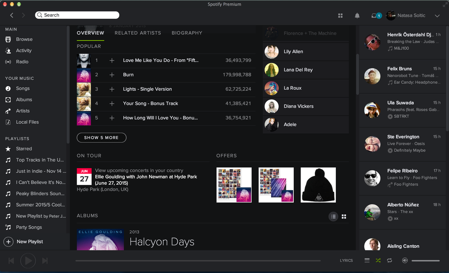Add the song Burn with plus icon
The image size is (449, 273).
point(112,75)
